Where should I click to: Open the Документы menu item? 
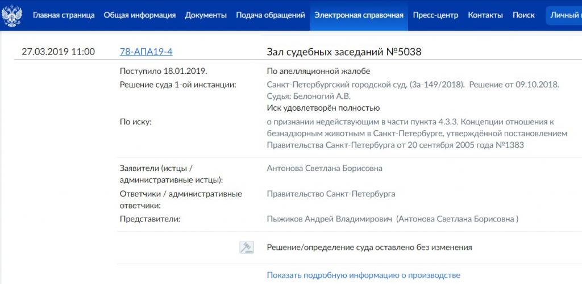pyautogui.click(x=206, y=15)
